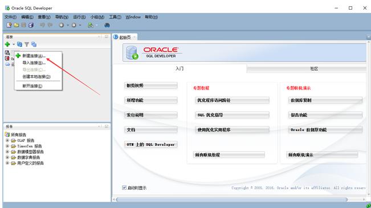Open the 文件(F) menu
This screenshot has width=371, height=208.
[x=10, y=17]
